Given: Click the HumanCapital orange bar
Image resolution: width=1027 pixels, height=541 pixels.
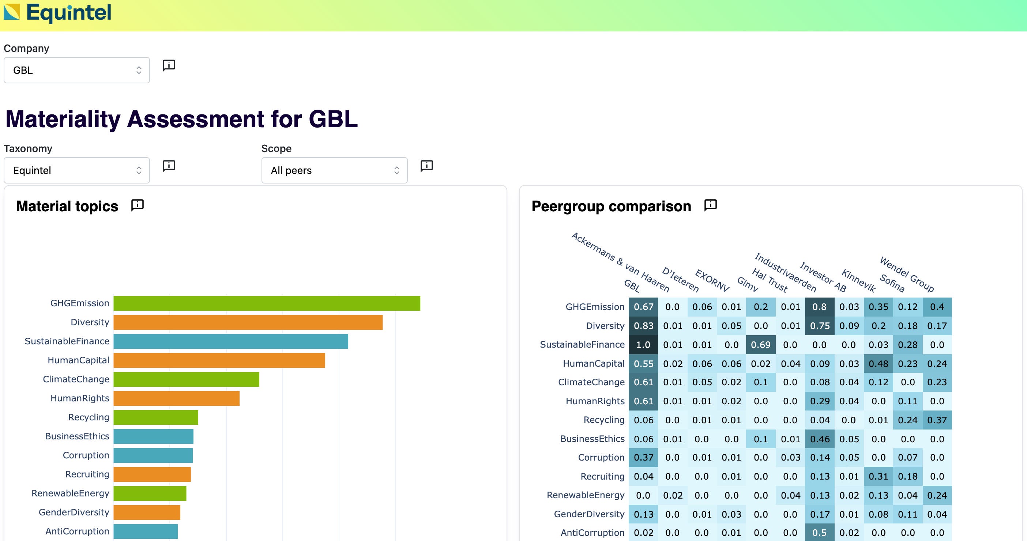Looking at the screenshot, I should [x=219, y=360].
